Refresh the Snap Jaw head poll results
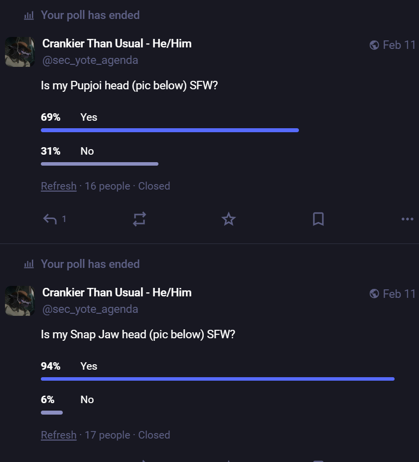 coord(59,435)
